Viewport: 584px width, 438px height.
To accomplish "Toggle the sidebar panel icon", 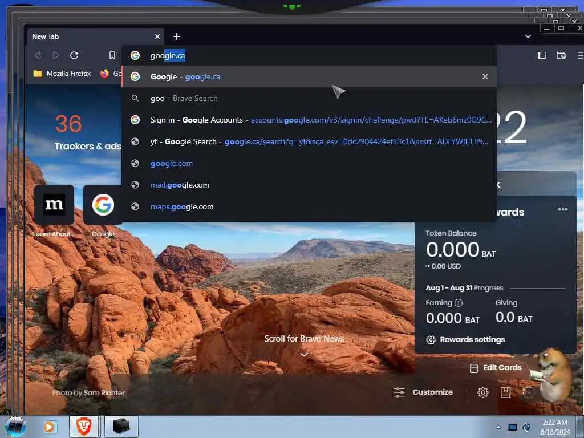I will point(542,55).
